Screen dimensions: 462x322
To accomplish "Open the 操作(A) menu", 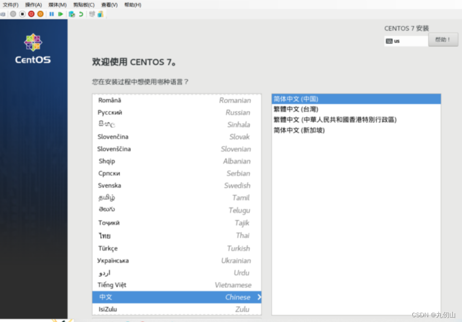I will [x=33, y=5].
